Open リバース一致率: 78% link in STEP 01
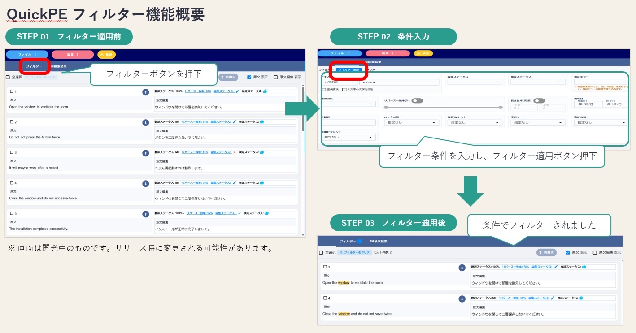 199,91
